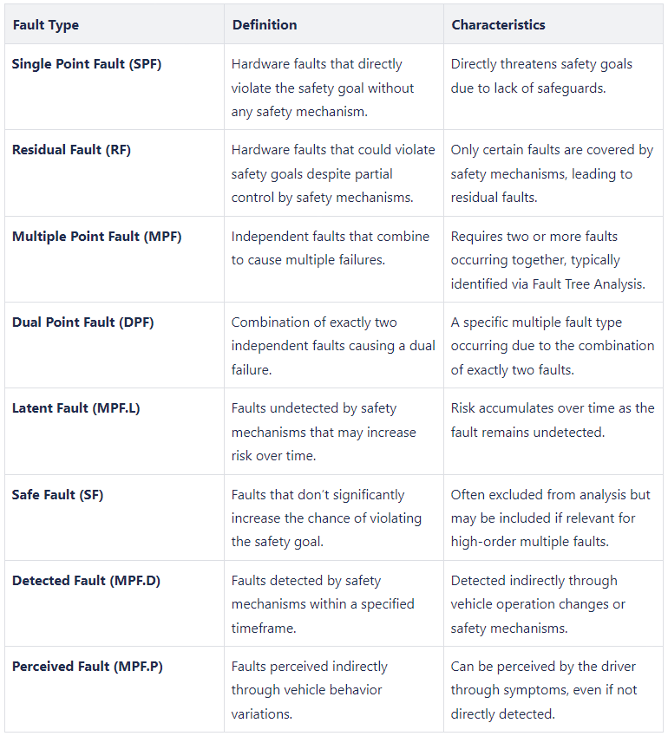668x736 pixels.
Task: Click the Detected Fault definition about timeframe
Action: (322, 603)
